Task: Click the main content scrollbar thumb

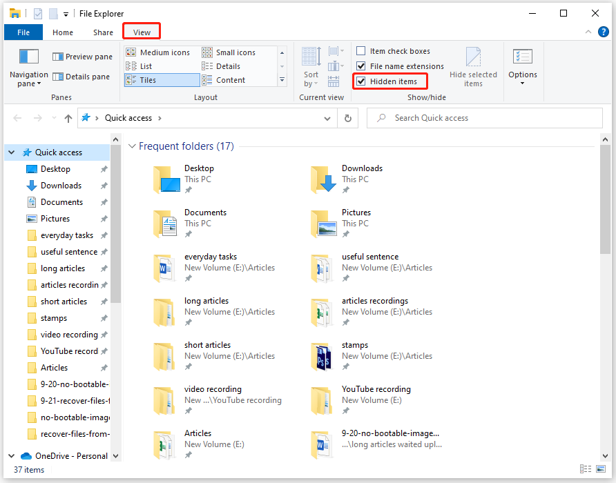Action: pyautogui.click(x=605, y=199)
